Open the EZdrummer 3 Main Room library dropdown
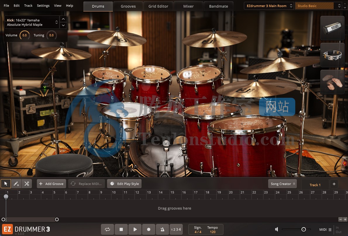The width and height of the screenshot is (348, 236). (x=269, y=6)
